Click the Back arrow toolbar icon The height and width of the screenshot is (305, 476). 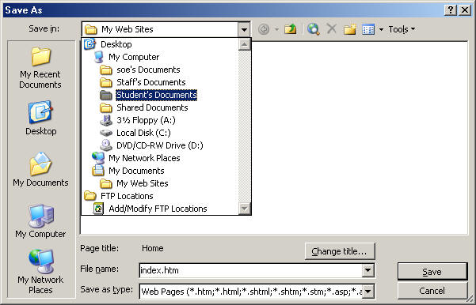264,29
